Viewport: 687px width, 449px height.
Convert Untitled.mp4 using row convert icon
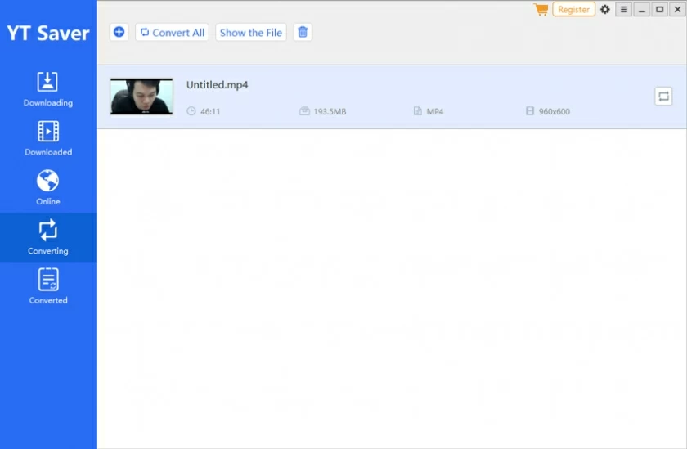(x=663, y=96)
